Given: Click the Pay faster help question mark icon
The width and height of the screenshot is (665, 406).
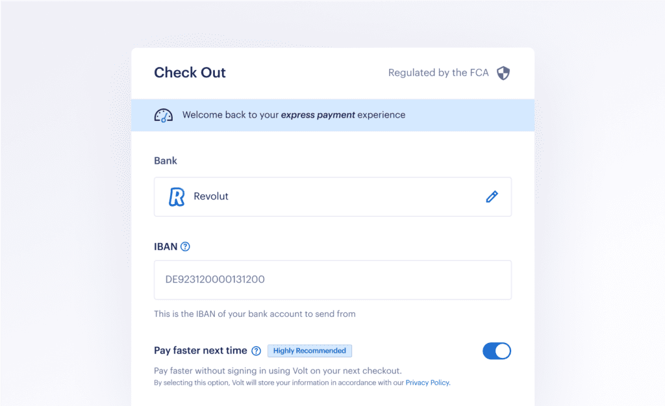Looking at the screenshot, I should 255,350.
